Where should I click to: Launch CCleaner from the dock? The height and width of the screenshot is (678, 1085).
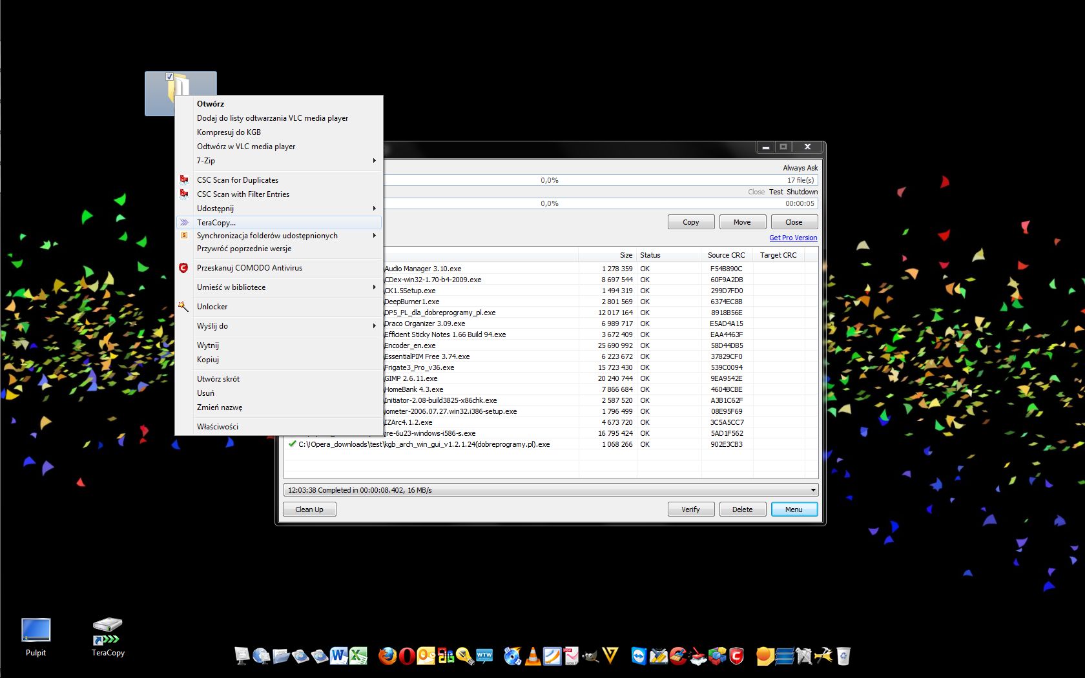point(677,656)
